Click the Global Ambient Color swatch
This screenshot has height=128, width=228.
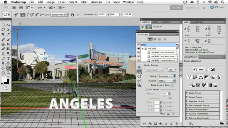(x=172, y=85)
